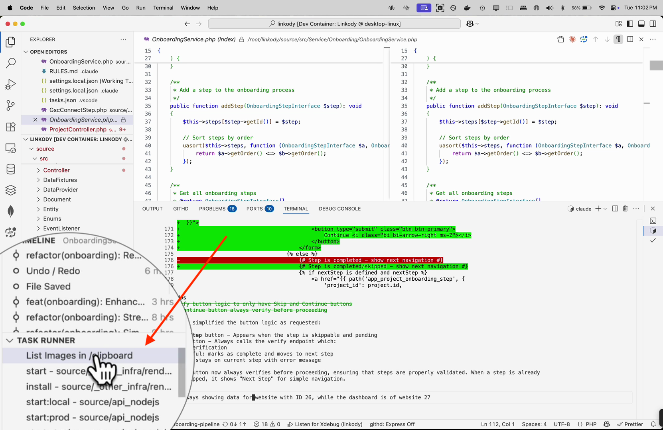This screenshot has width=663, height=430.
Task: Toggle the Primary Side Bar visibility
Action: [630, 24]
